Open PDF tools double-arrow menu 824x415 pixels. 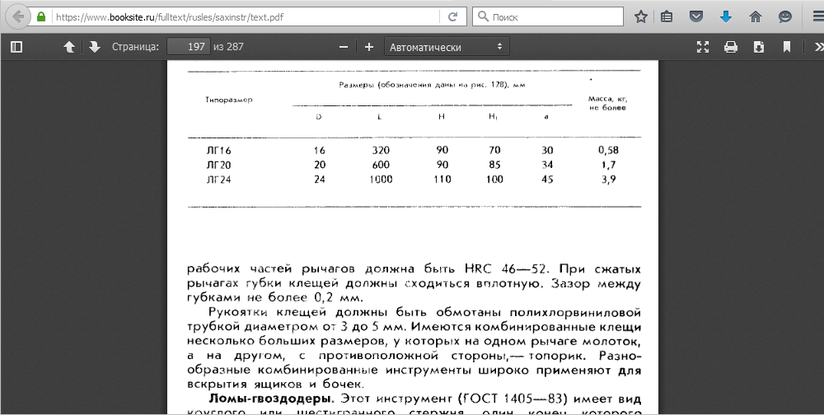coord(818,47)
